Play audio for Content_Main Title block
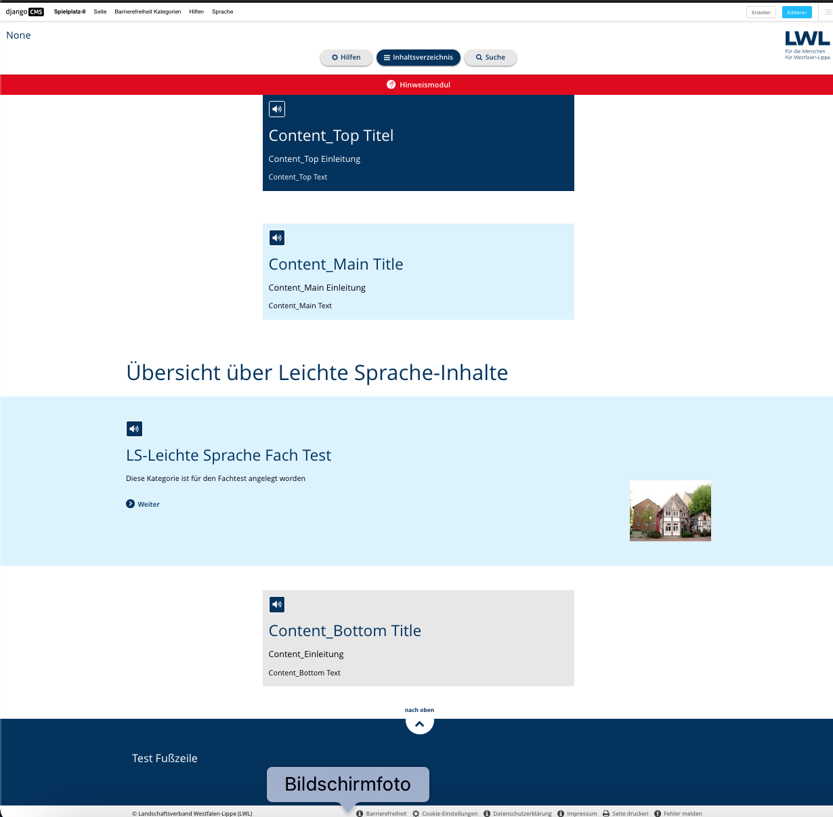 tap(277, 238)
